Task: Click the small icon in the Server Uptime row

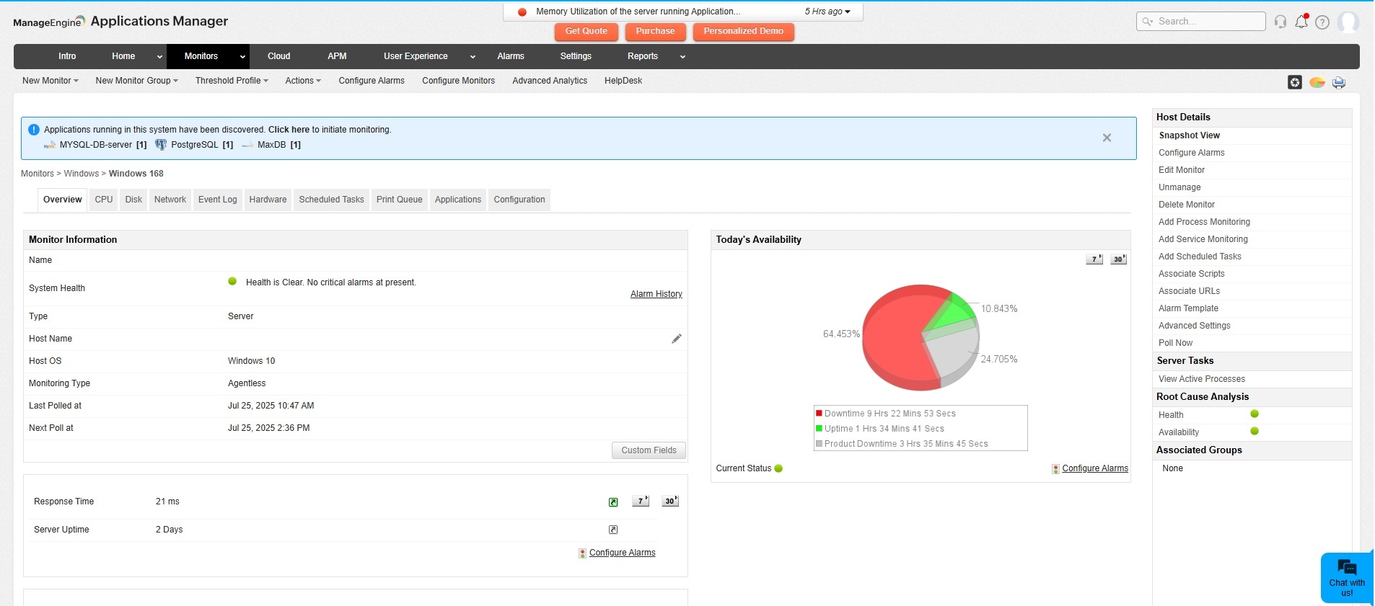Action: point(613,530)
